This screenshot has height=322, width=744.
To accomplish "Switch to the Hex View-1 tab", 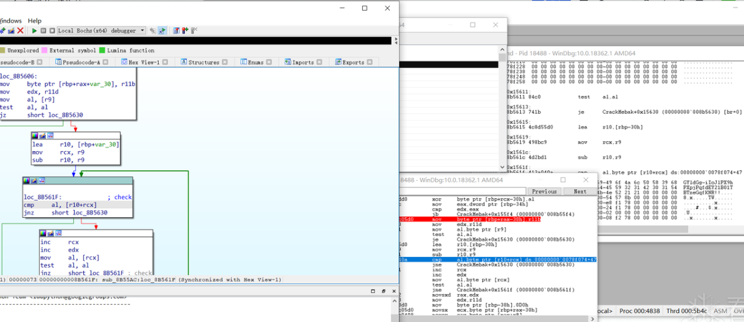I will (144, 62).
